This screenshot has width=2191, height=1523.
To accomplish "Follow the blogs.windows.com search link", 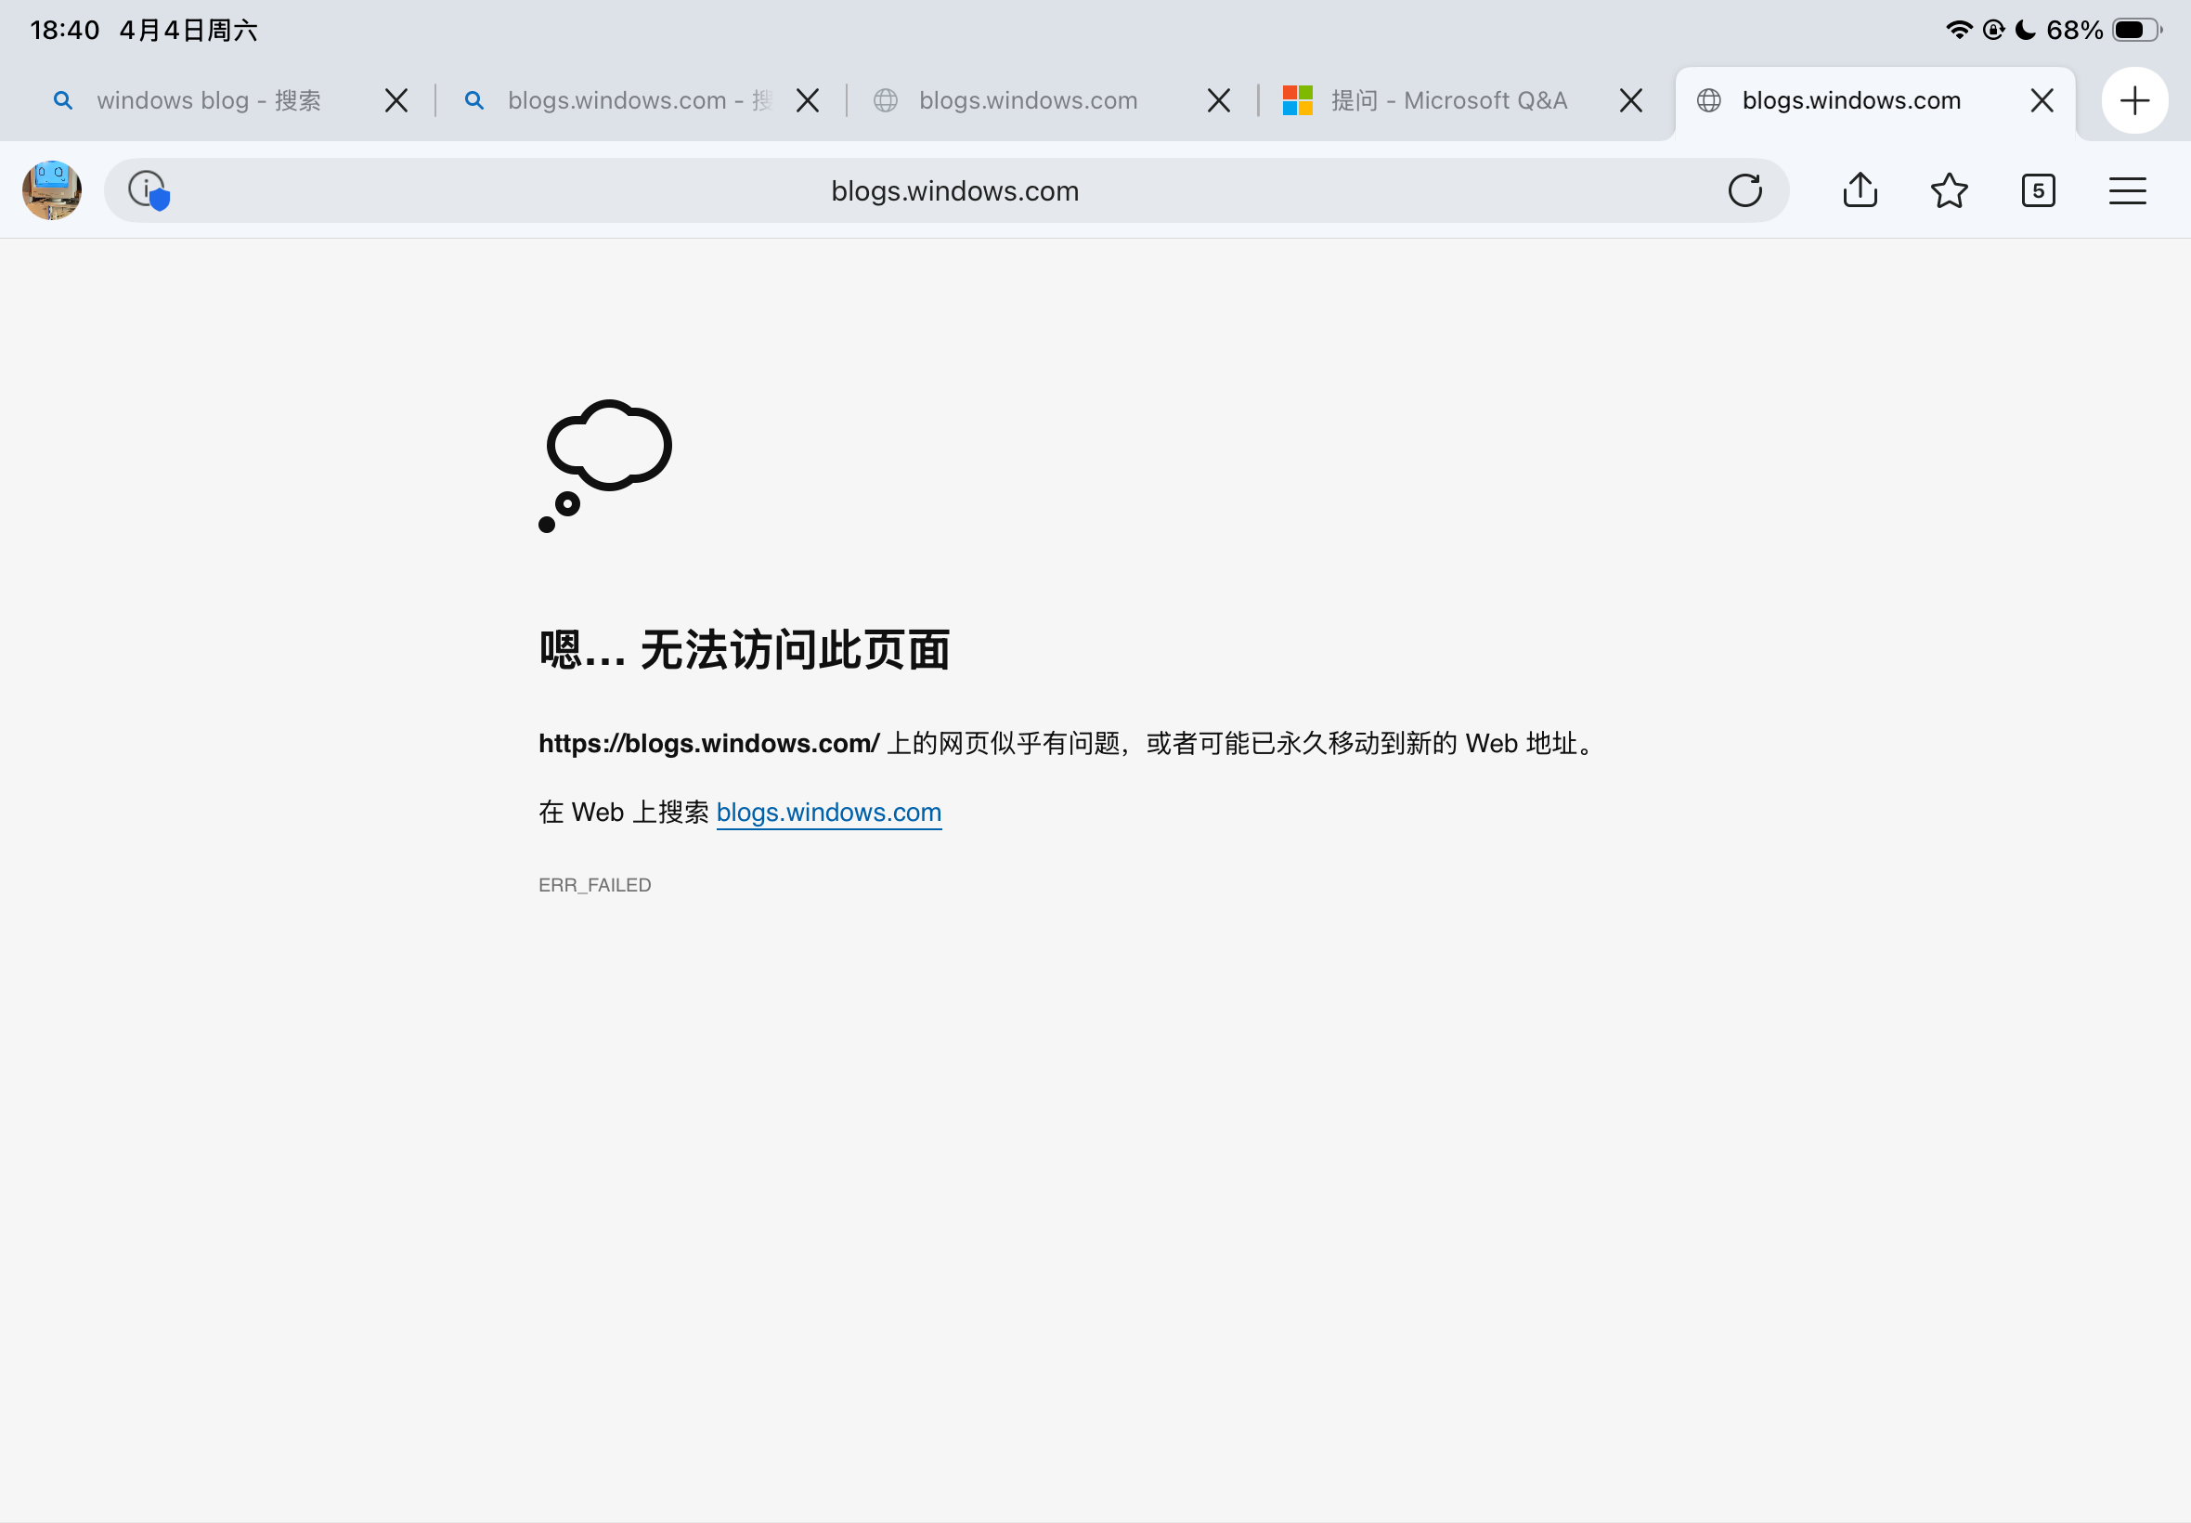I will click(x=829, y=812).
